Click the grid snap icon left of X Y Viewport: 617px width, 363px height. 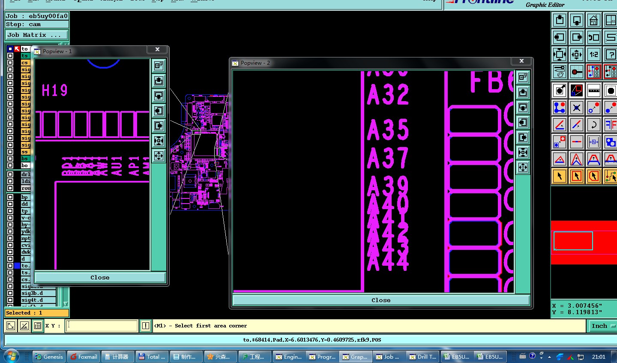pyautogui.click(x=38, y=326)
